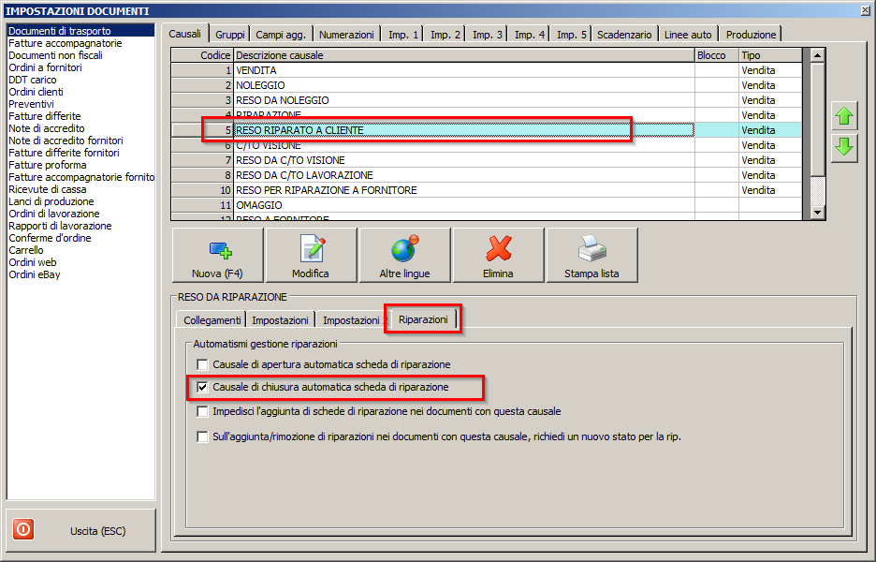Switch to Imp. 2 tab

pyautogui.click(x=445, y=35)
